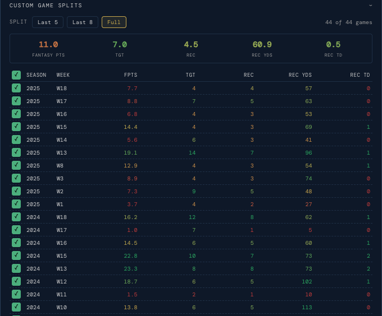Uncheck the 2025 W1 game row
This screenshot has height=316, width=382.
tap(16, 204)
